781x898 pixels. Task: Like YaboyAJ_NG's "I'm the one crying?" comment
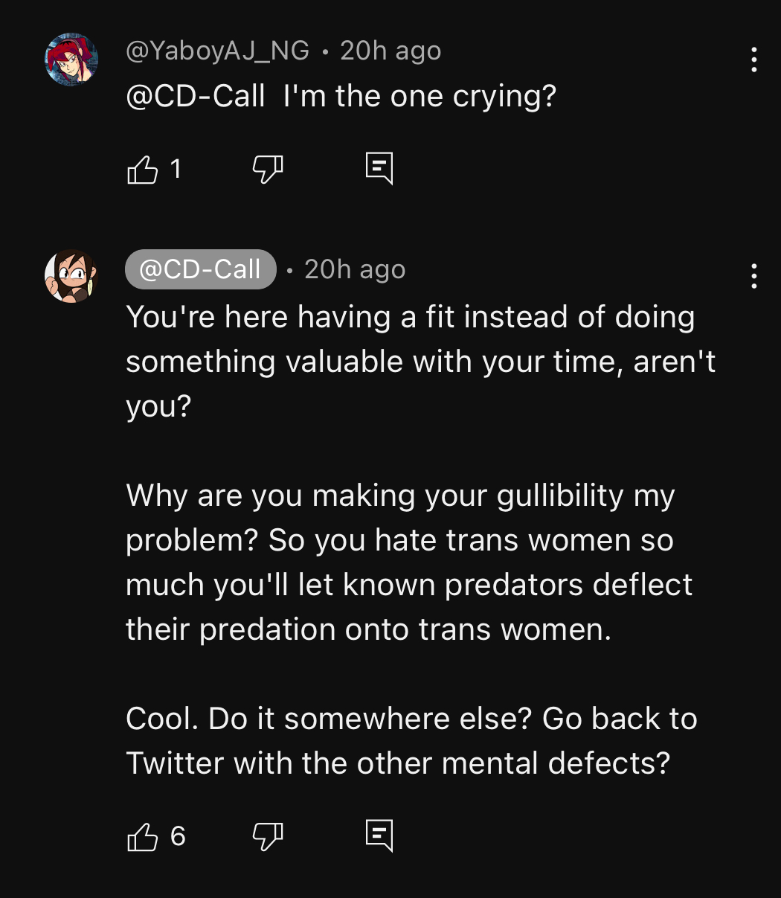tap(143, 170)
